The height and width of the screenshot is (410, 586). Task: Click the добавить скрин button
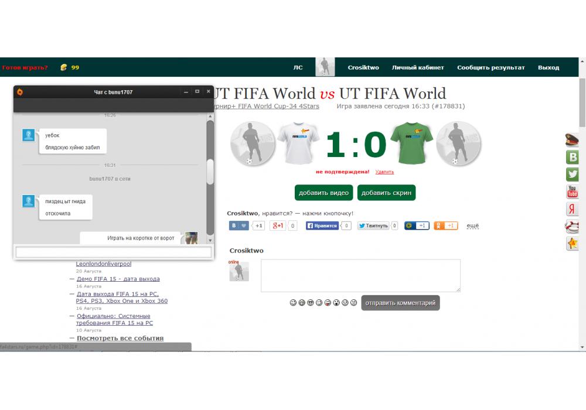click(386, 193)
